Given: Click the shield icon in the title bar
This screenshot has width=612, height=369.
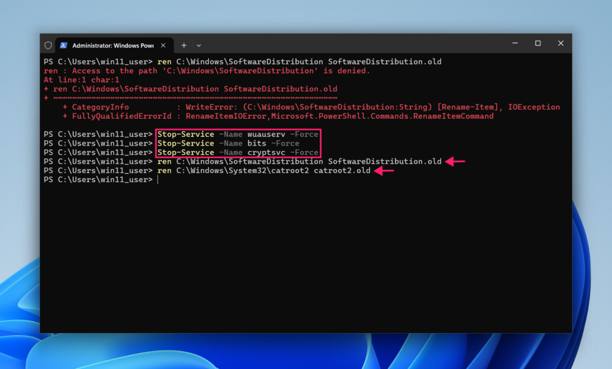Looking at the screenshot, I should coord(48,45).
